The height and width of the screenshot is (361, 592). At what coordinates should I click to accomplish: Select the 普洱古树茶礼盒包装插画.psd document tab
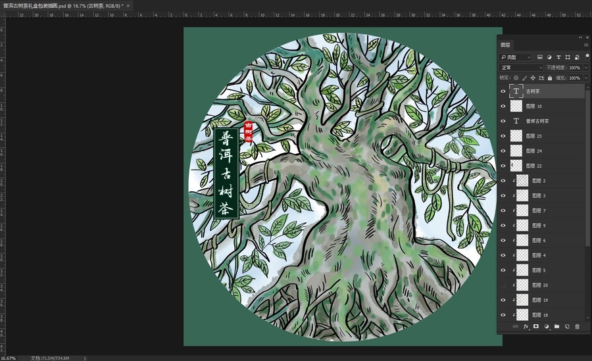tap(62, 6)
